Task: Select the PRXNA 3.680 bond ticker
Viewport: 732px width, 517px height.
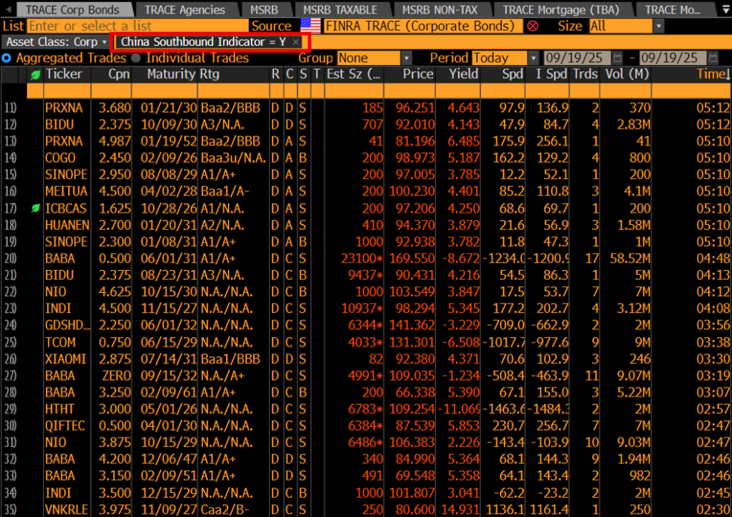Action: point(64,108)
